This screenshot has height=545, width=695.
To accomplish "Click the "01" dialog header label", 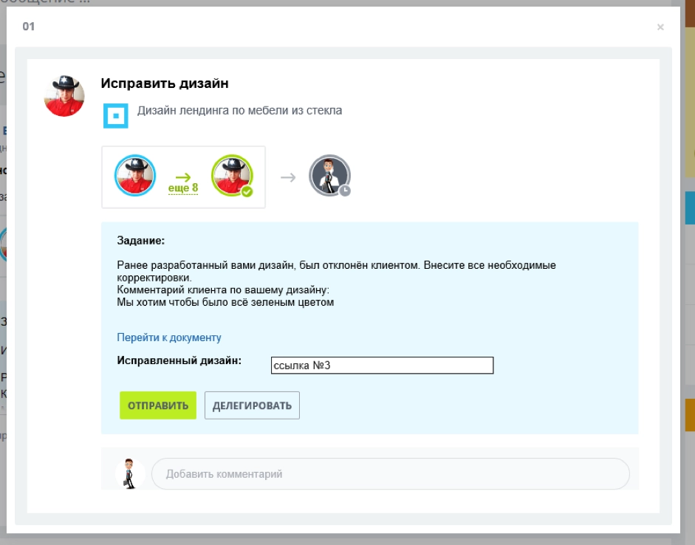I will [x=29, y=27].
